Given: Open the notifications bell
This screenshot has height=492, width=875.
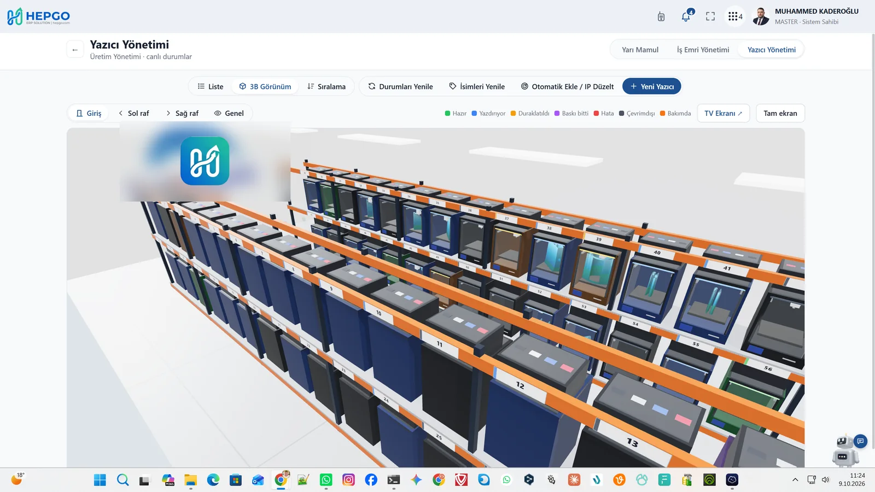Looking at the screenshot, I should coord(686,16).
